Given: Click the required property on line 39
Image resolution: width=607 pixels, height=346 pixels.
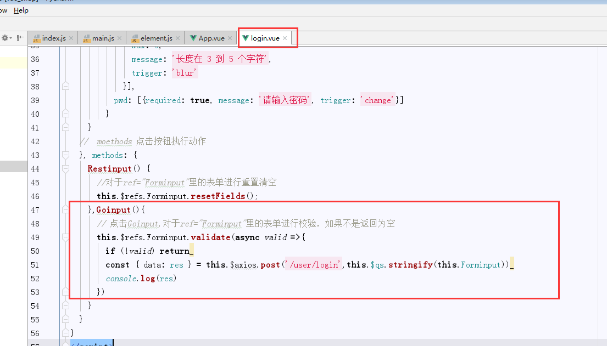Looking at the screenshot, I should click(x=163, y=100).
